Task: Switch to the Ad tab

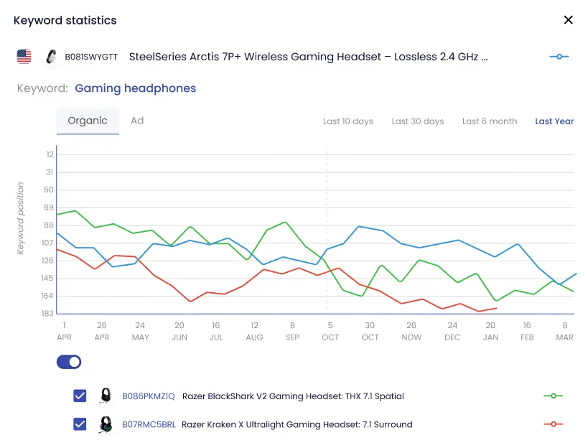Action: (137, 121)
